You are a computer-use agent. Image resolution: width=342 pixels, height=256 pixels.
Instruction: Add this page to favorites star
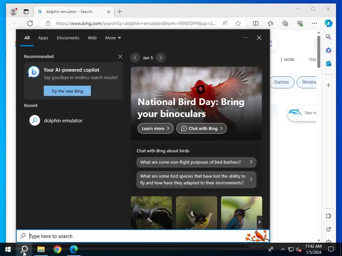pos(238,23)
